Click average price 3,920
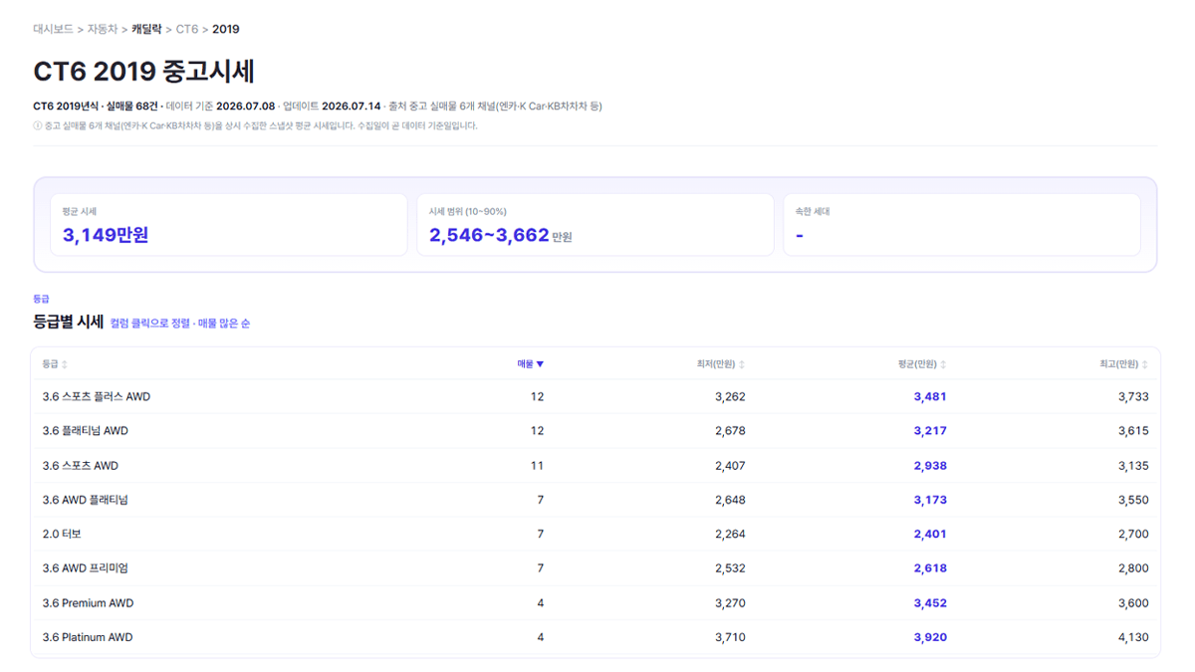The image size is (1195, 672). click(x=930, y=637)
